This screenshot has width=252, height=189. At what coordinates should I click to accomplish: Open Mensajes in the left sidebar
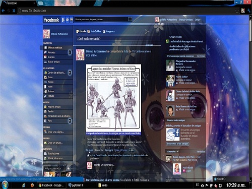point(58,52)
